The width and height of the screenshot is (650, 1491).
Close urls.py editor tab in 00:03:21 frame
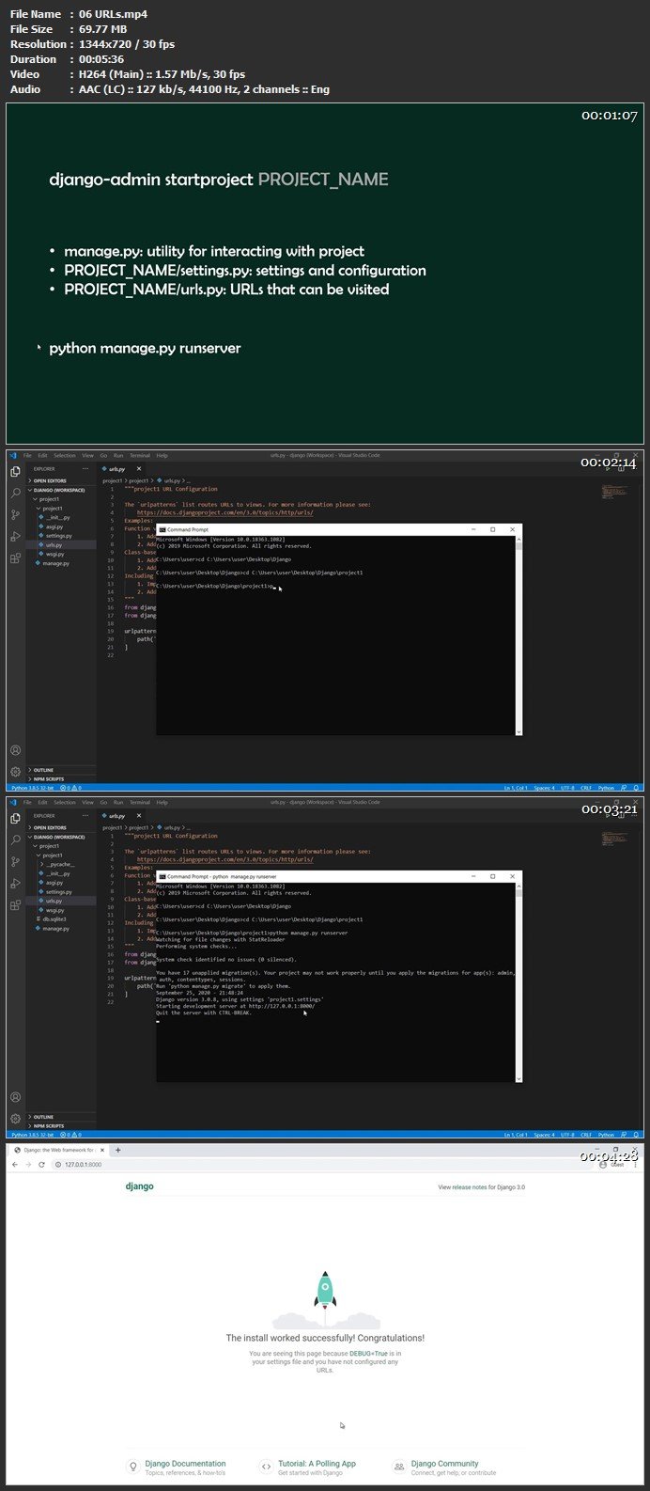[x=139, y=815]
